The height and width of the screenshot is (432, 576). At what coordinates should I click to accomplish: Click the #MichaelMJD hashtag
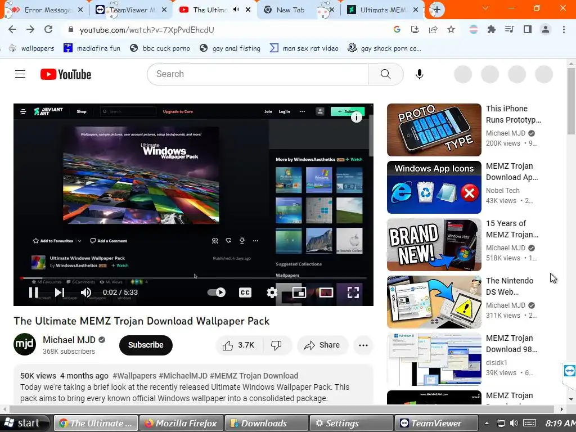[x=183, y=376]
